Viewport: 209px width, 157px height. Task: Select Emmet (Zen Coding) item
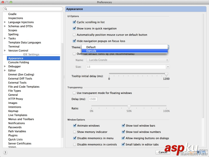point(21,75)
